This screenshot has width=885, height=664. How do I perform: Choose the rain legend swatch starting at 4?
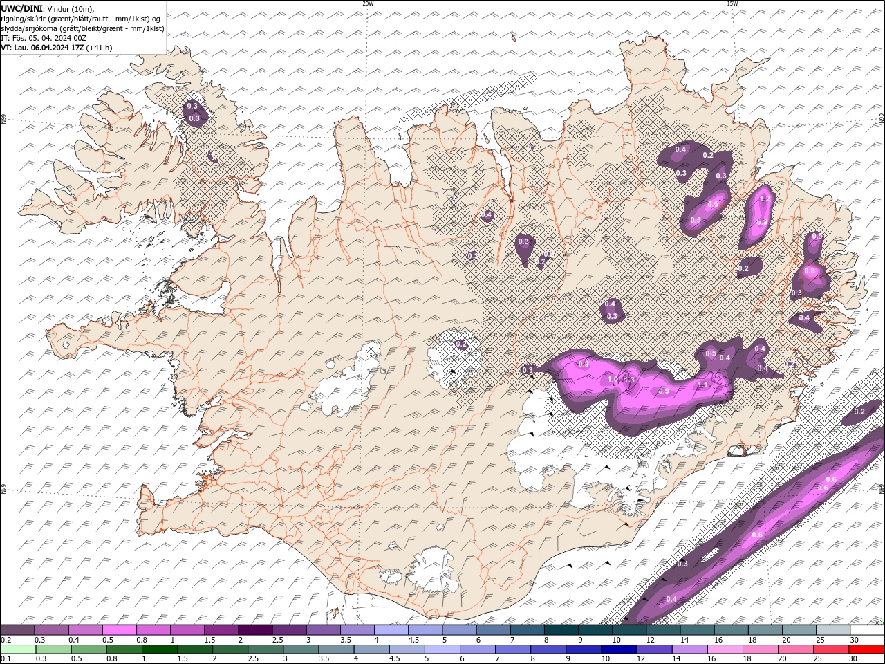pos(371,649)
